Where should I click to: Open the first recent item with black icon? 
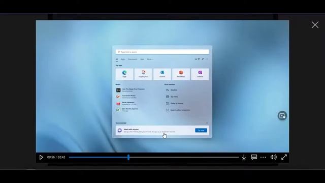(131, 90)
